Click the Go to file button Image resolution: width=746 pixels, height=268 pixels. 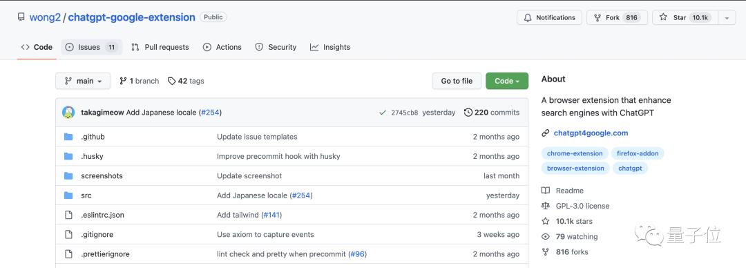[x=457, y=81]
